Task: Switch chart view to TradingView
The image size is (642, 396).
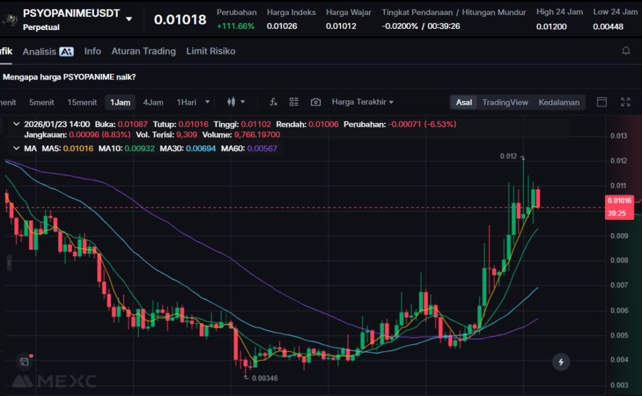Action: point(505,102)
